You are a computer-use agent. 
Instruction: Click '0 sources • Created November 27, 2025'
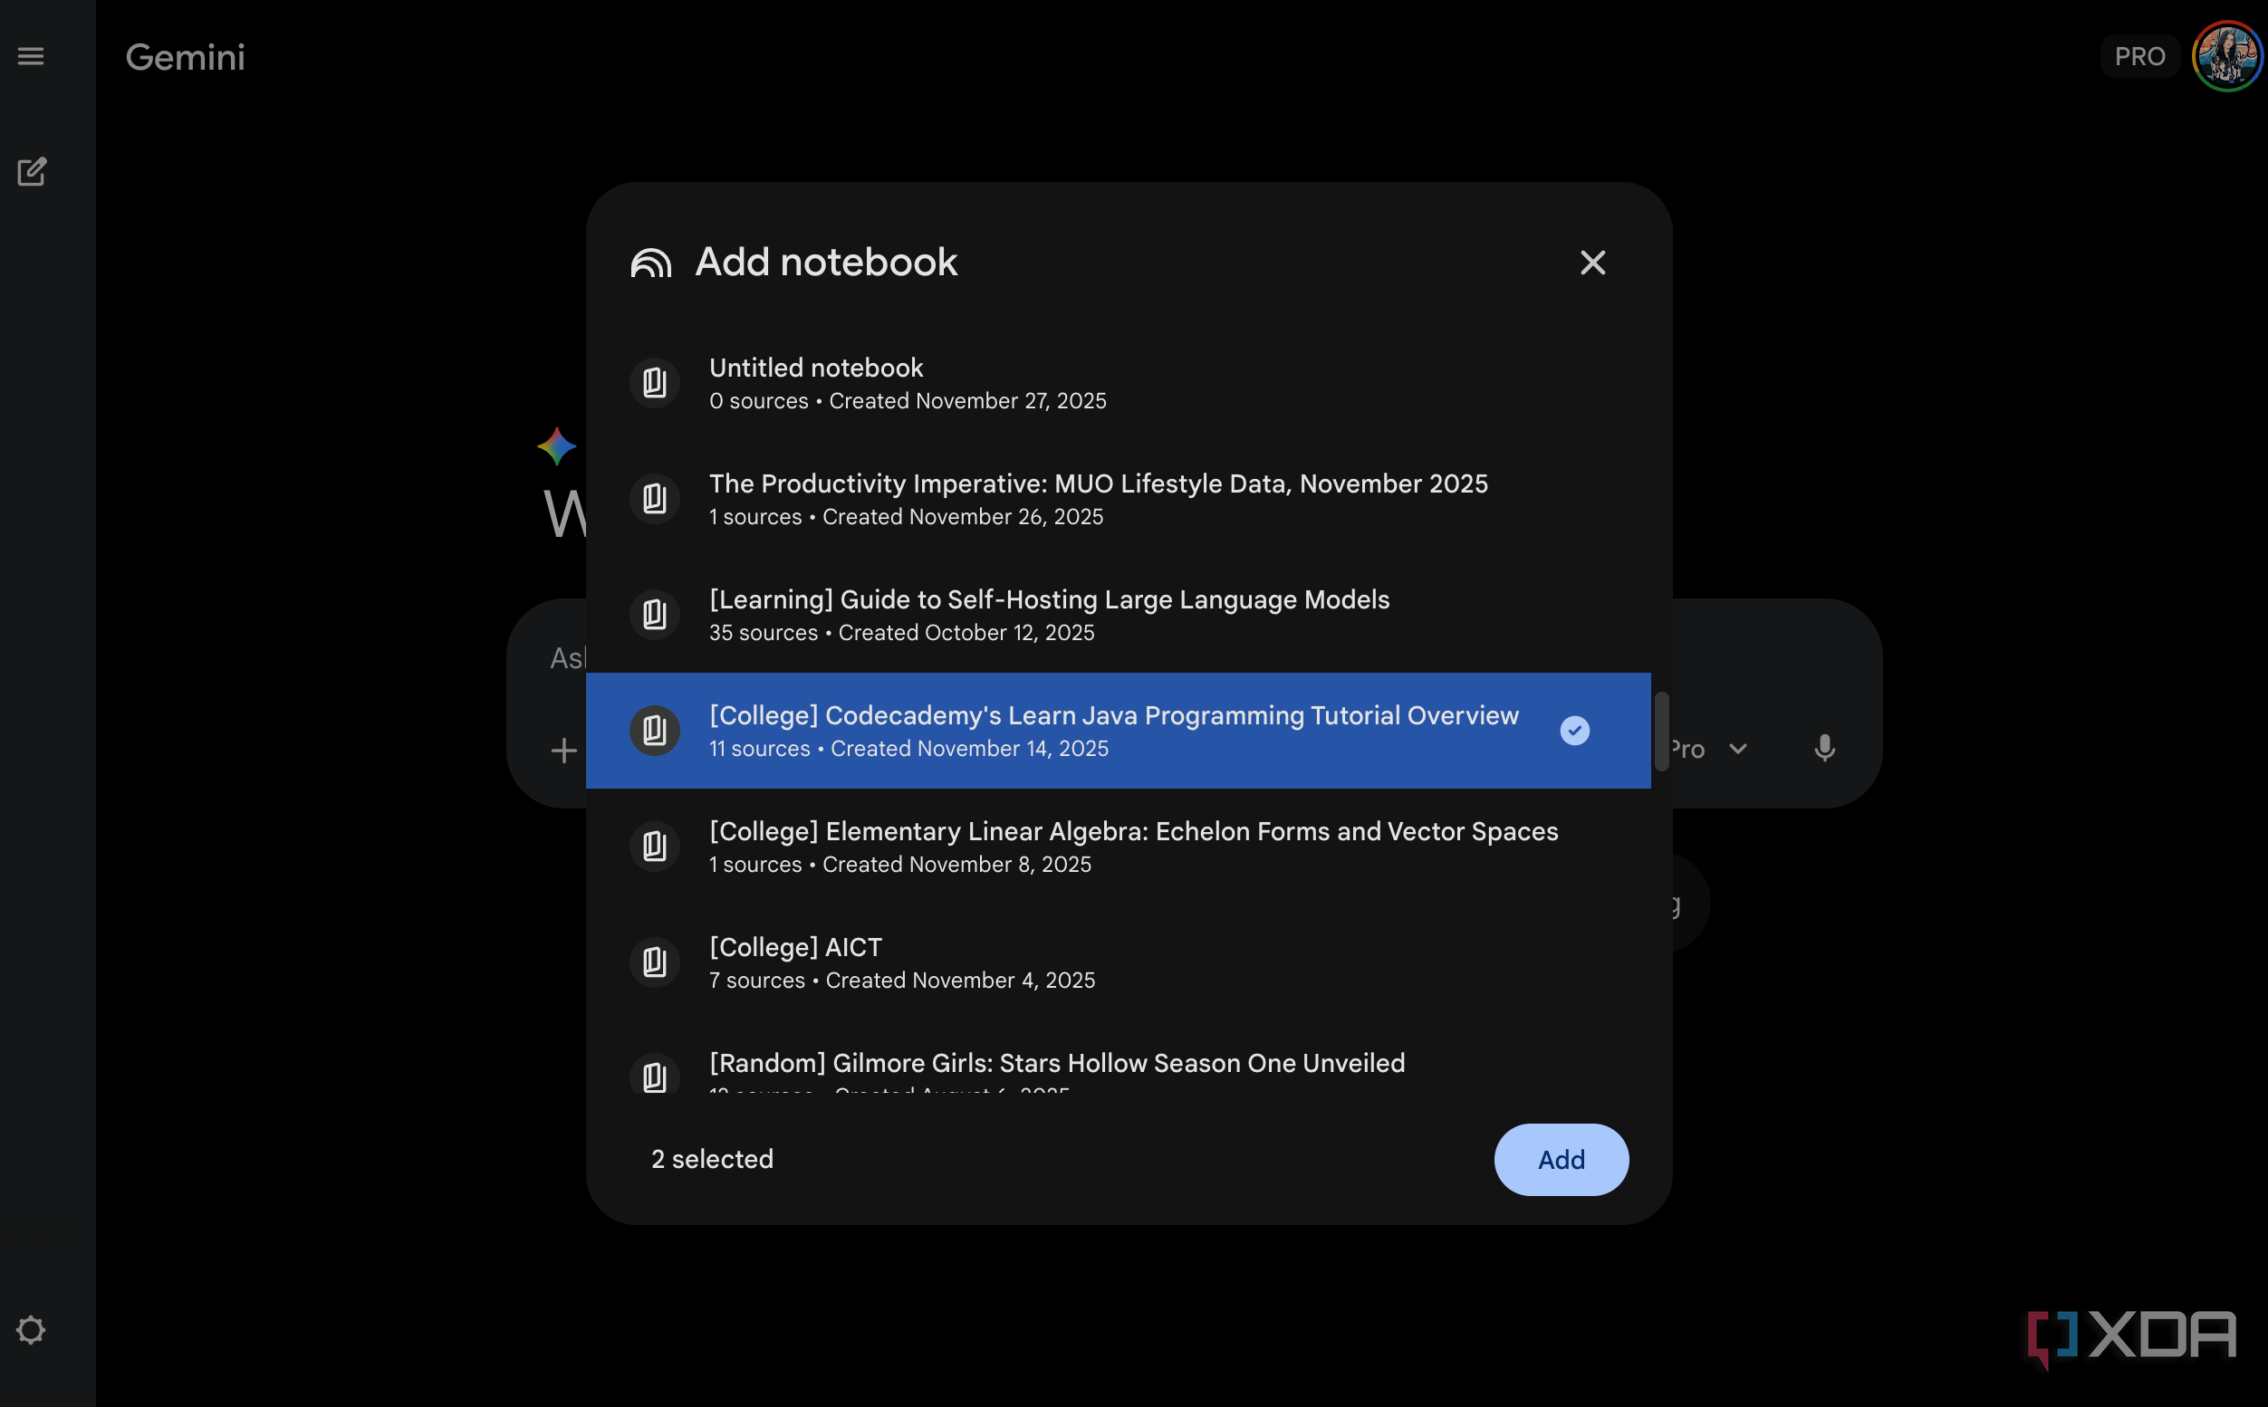[x=908, y=401]
